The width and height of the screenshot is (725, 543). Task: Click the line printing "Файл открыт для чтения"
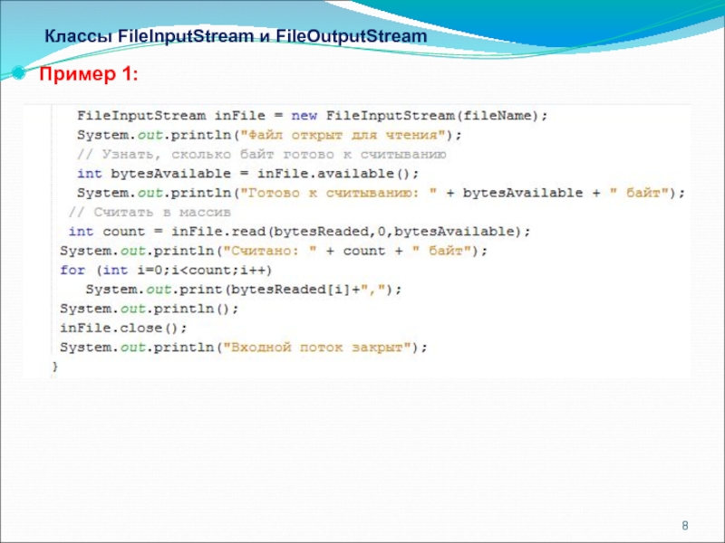click(x=269, y=135)
